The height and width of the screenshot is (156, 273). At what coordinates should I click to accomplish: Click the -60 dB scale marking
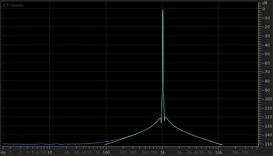(266, 63)
